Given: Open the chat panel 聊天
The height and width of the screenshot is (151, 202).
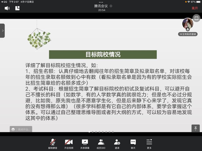Looking at the screenshot, I should pos(133,143).
